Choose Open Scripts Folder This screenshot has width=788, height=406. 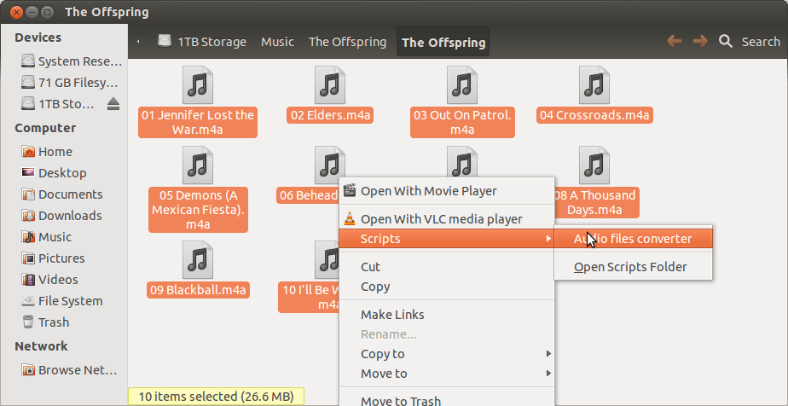click(630, 267)
